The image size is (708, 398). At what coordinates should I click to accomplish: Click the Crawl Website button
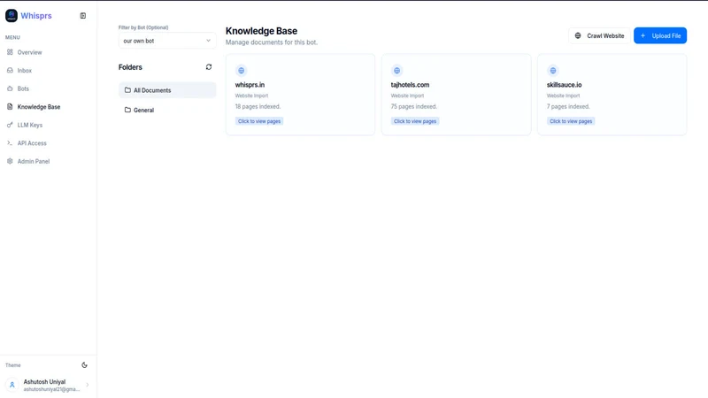tap(599, 35)
